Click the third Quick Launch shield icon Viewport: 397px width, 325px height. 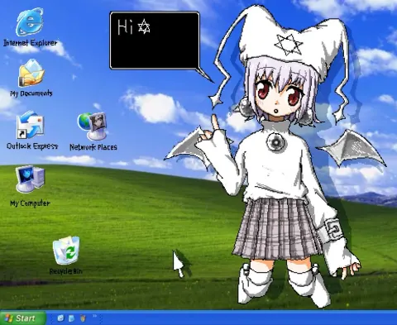point(83,318)
